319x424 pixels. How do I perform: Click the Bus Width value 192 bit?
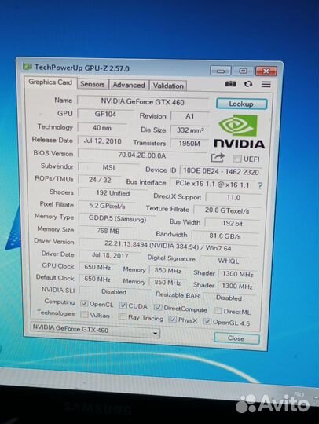point(233,223)
